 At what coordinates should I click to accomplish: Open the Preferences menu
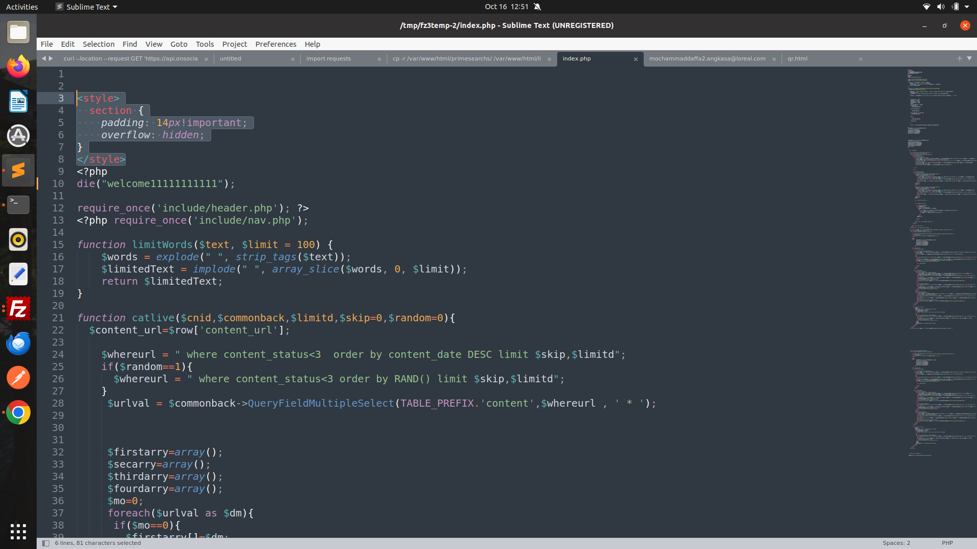[275, 44]
